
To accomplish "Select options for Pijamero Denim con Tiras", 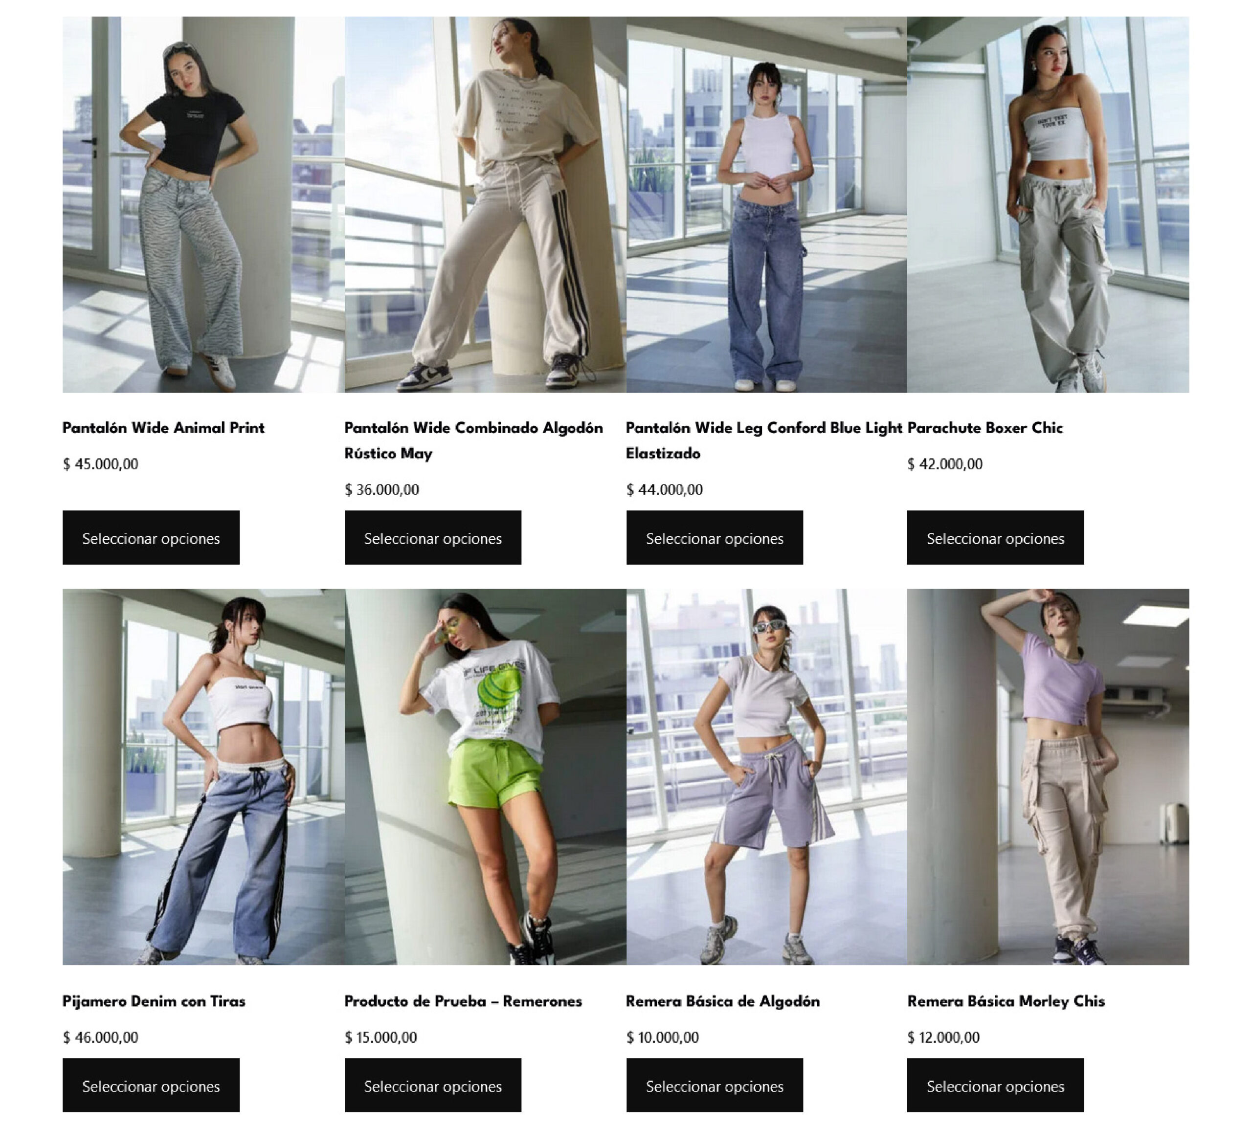I will [x=151, y=1085].
